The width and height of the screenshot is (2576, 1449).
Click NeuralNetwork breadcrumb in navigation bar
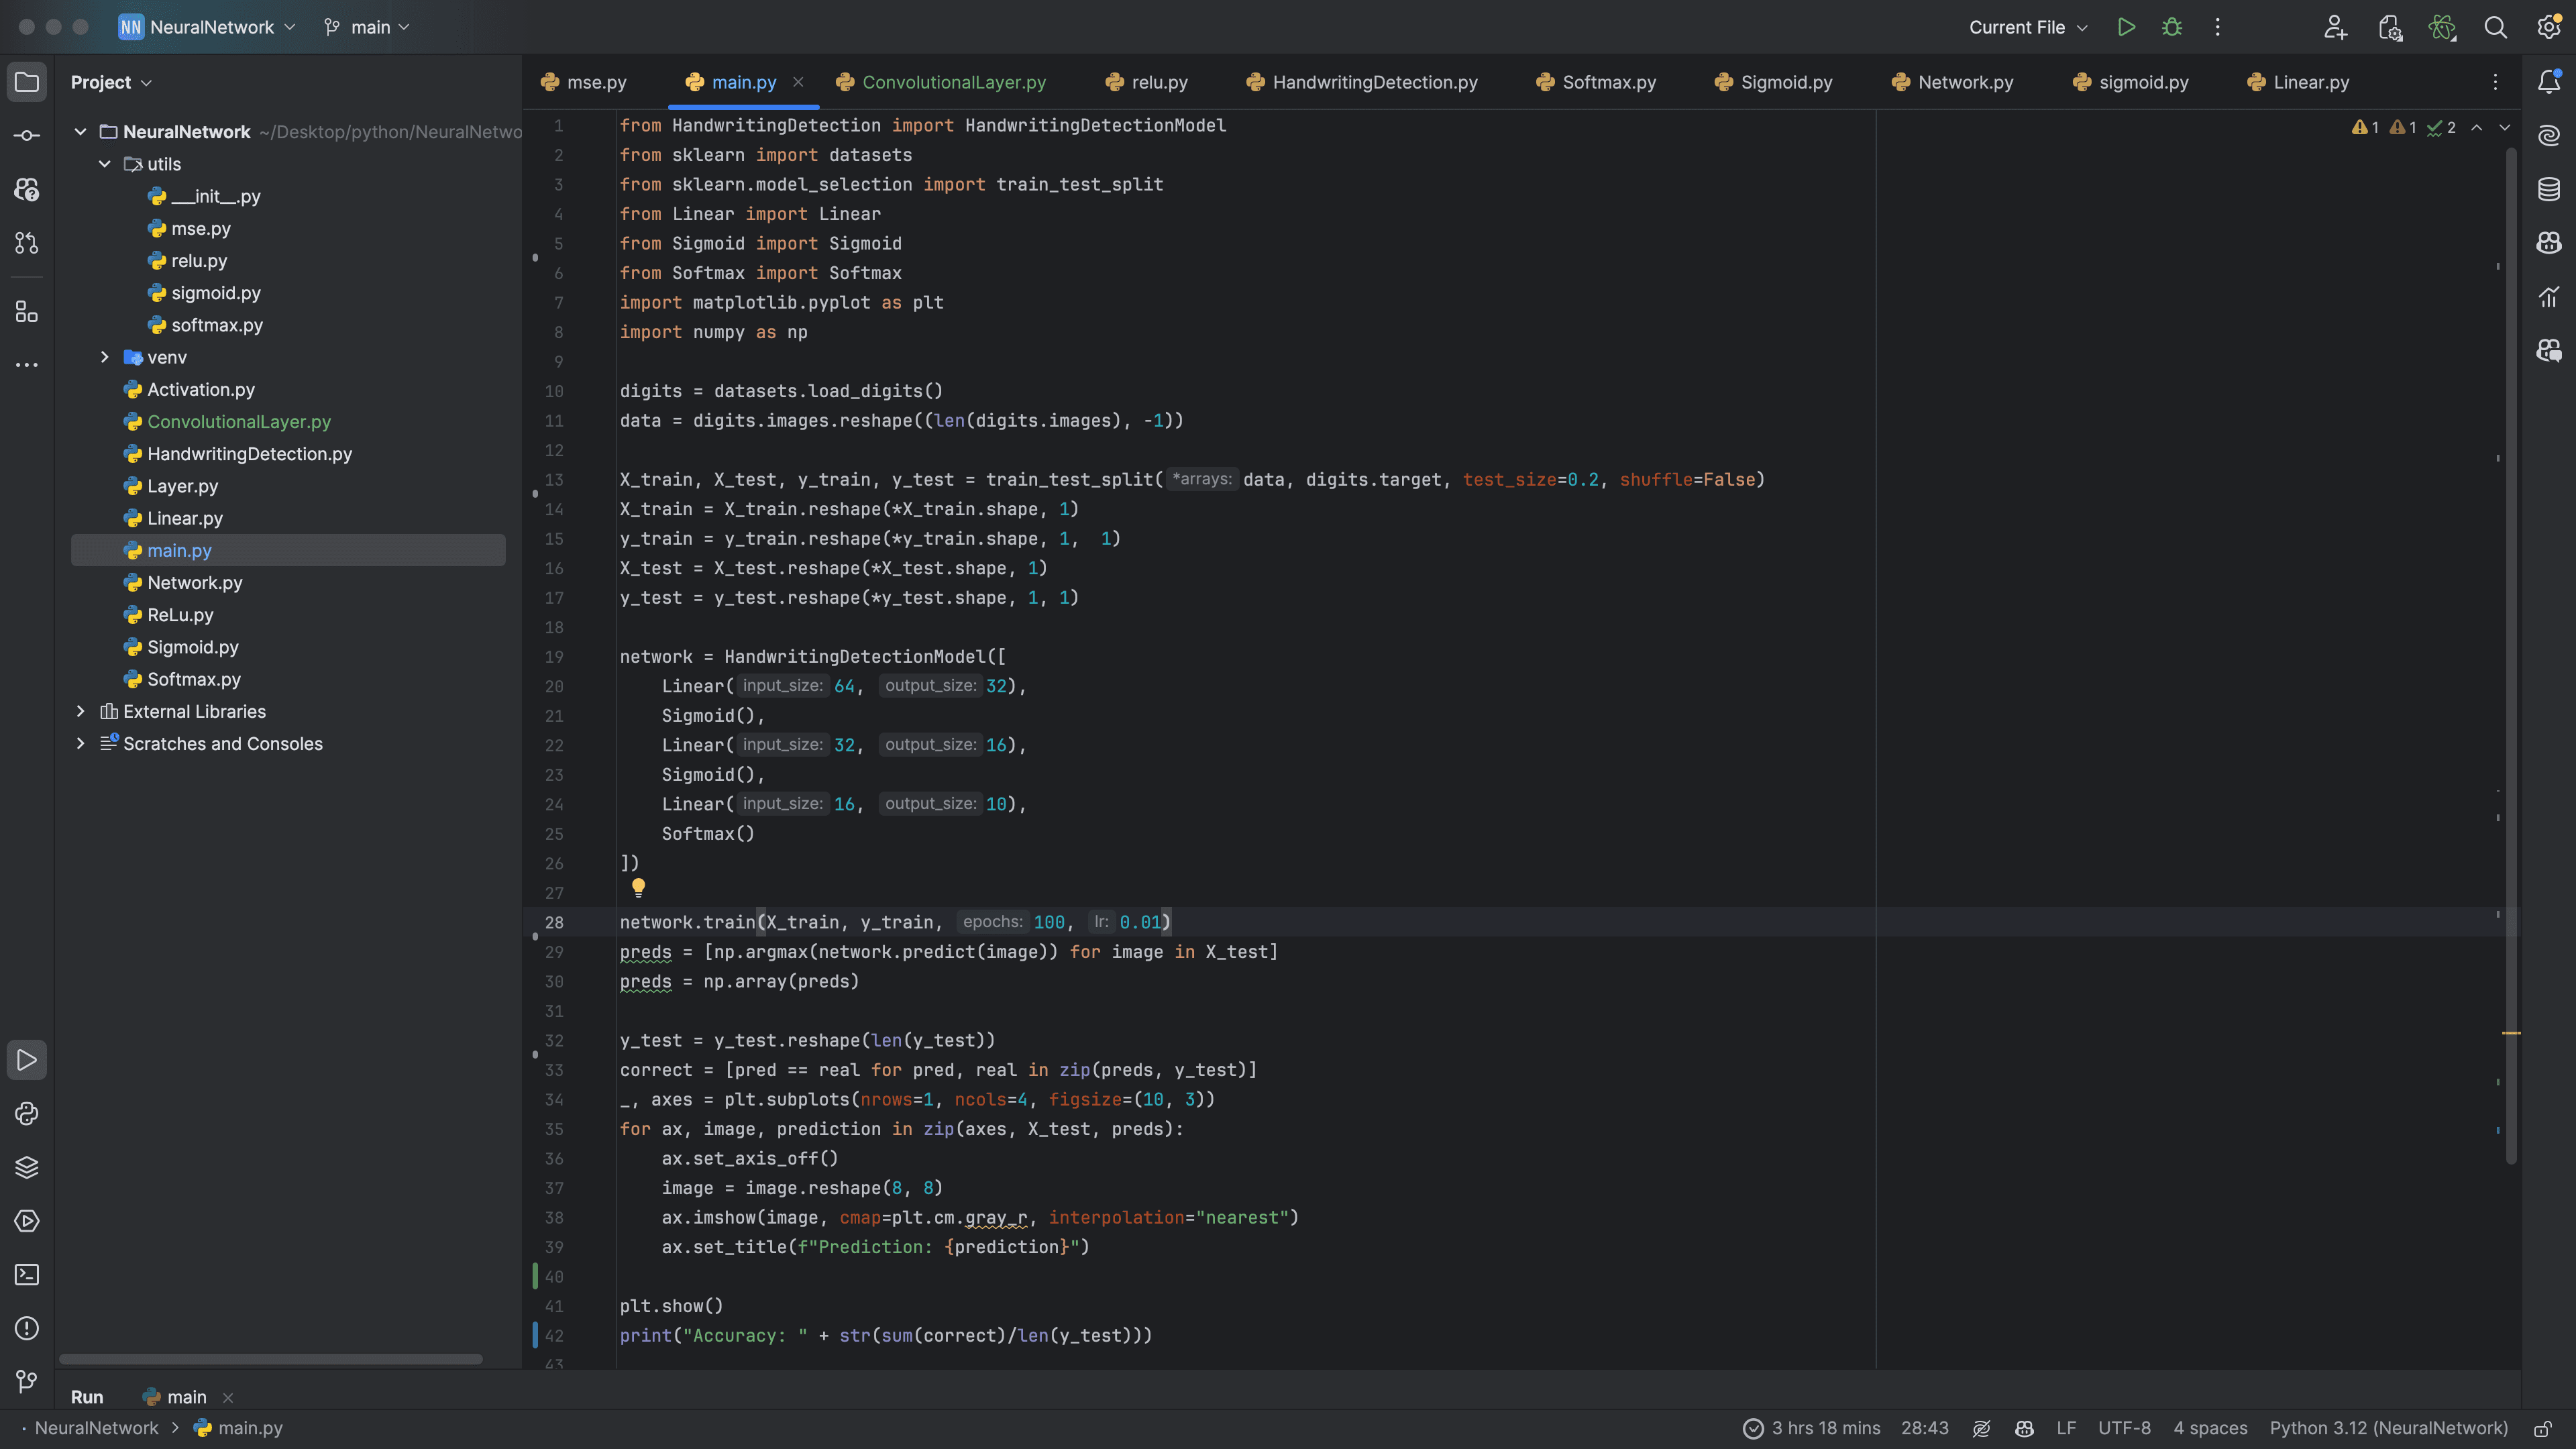(96, 1428)
